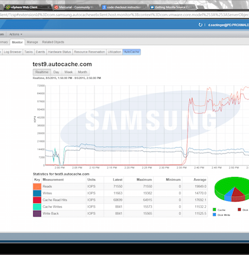Screen dimensions: 249x255
Task: Click the Average column header
Action: (x=200, y=180)
